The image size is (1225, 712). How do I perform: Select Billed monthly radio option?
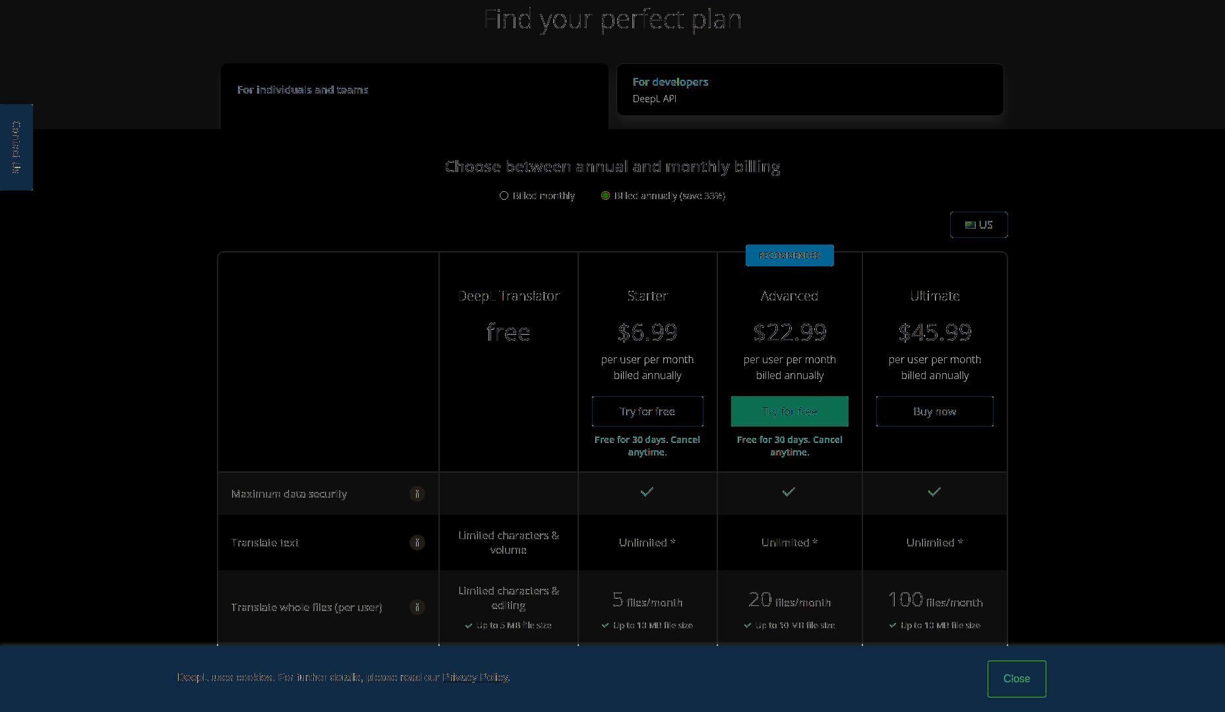504,196
